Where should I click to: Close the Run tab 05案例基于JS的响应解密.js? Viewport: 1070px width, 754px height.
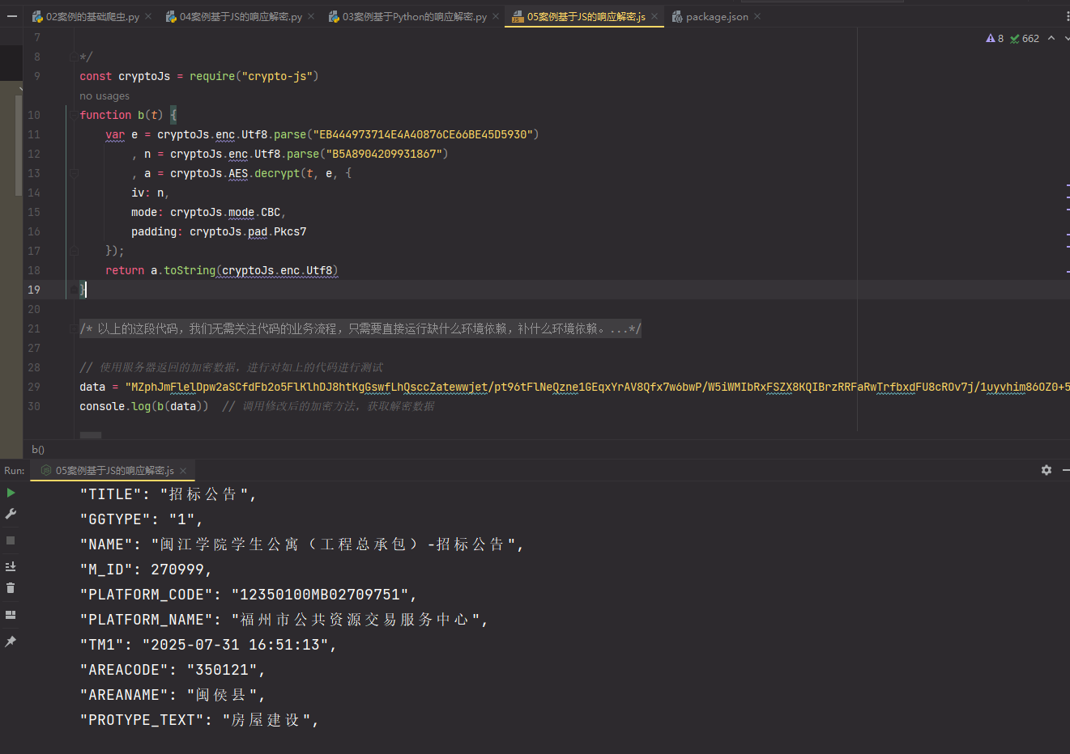coord(183,470)
